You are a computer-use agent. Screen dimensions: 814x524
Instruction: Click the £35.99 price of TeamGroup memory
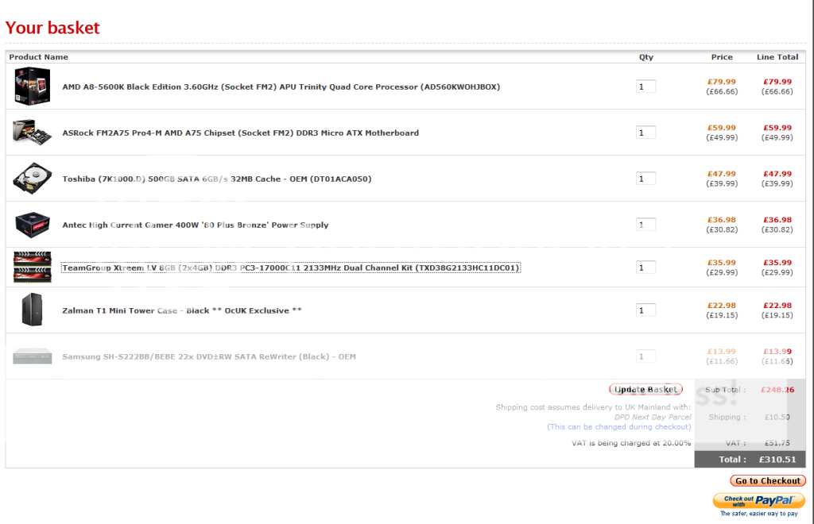click(x=722, y=263)
